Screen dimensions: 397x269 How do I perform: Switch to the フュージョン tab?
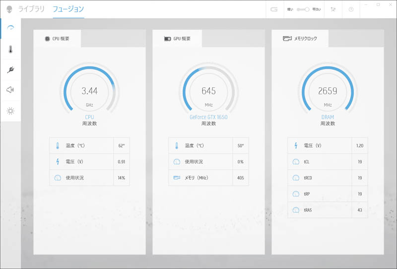[68, 9]
